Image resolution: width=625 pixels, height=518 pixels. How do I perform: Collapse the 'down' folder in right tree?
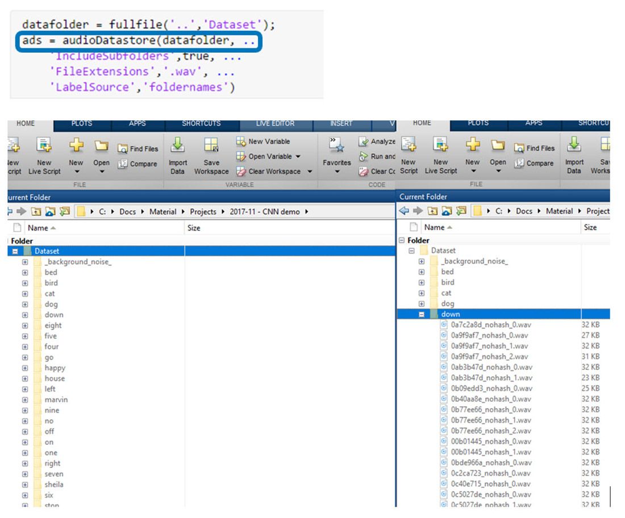(422, 314)
